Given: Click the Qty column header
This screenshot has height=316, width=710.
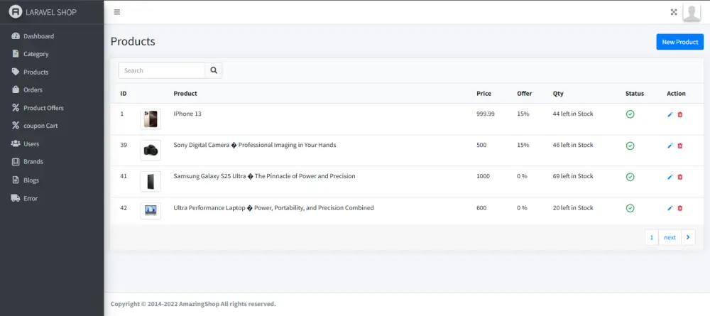Looking at the screenshot, I should click(558, 94).
